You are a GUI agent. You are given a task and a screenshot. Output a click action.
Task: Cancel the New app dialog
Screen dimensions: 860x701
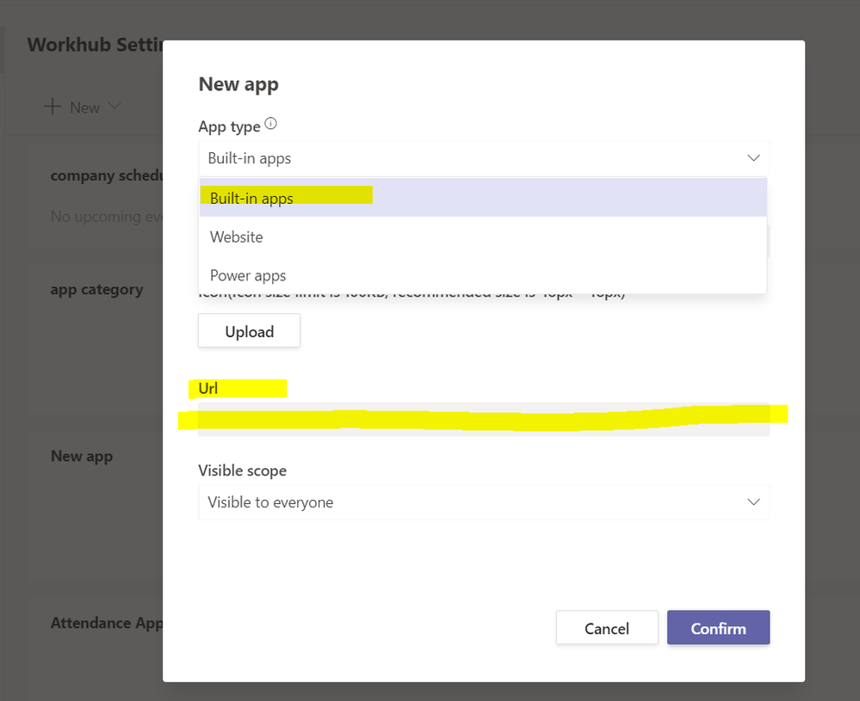pos(607,627)
